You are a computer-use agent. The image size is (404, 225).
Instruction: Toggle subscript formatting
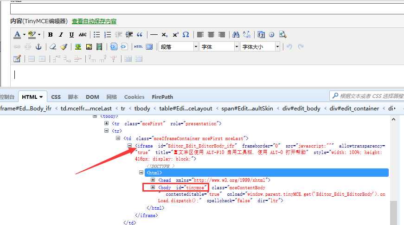165,35
